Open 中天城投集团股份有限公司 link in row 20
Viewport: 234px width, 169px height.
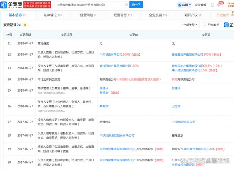(116, 160)
